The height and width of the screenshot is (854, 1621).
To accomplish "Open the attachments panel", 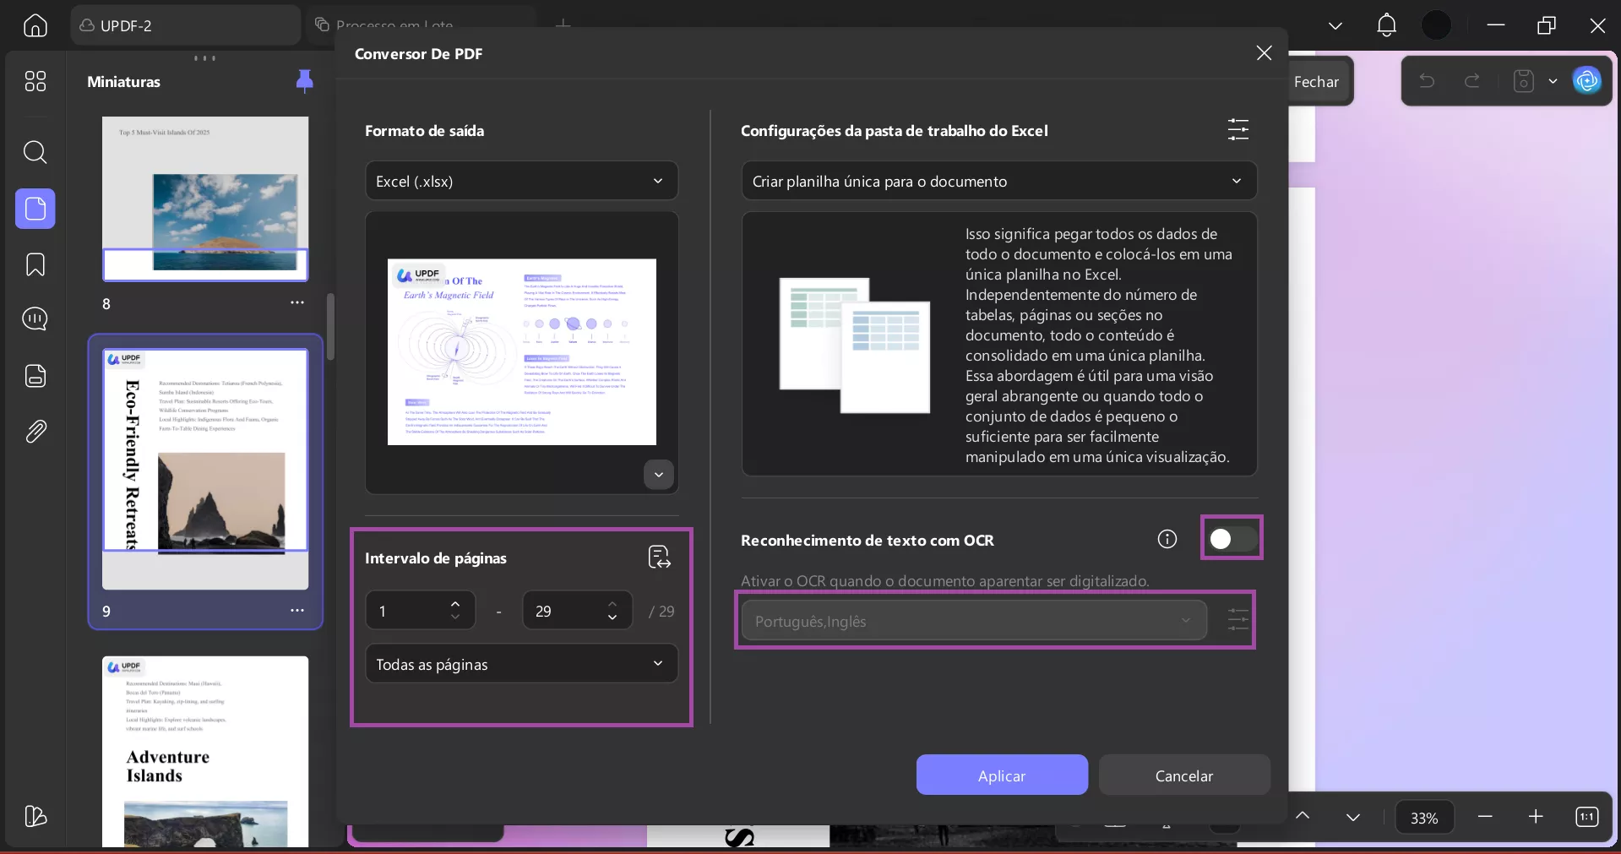I will (x=35, y=431).
